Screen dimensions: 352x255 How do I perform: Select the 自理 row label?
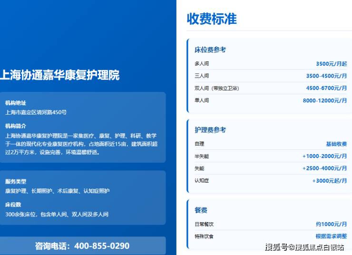199,144
